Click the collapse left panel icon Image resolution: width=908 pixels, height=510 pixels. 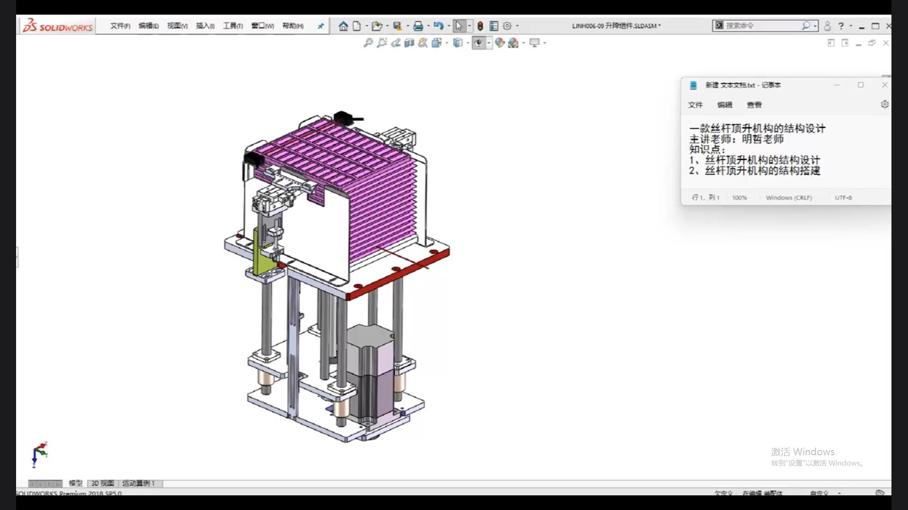[x=831, y=43]
